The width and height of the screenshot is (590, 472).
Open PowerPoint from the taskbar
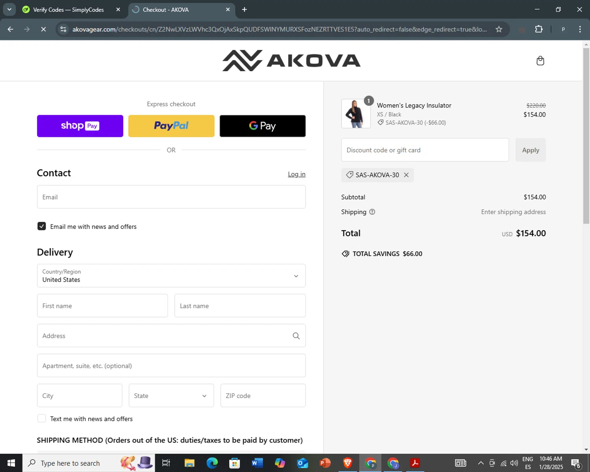[x=325, y=463]
